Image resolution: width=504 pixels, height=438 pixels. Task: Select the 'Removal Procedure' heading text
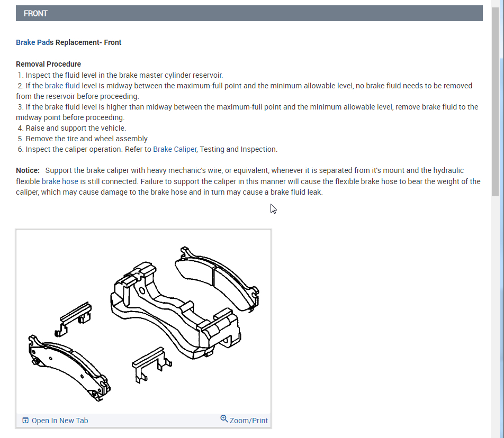pyautogui.click(x=49, y=64)
